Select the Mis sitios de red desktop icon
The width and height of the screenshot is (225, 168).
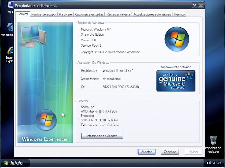(x=7, y=29)
